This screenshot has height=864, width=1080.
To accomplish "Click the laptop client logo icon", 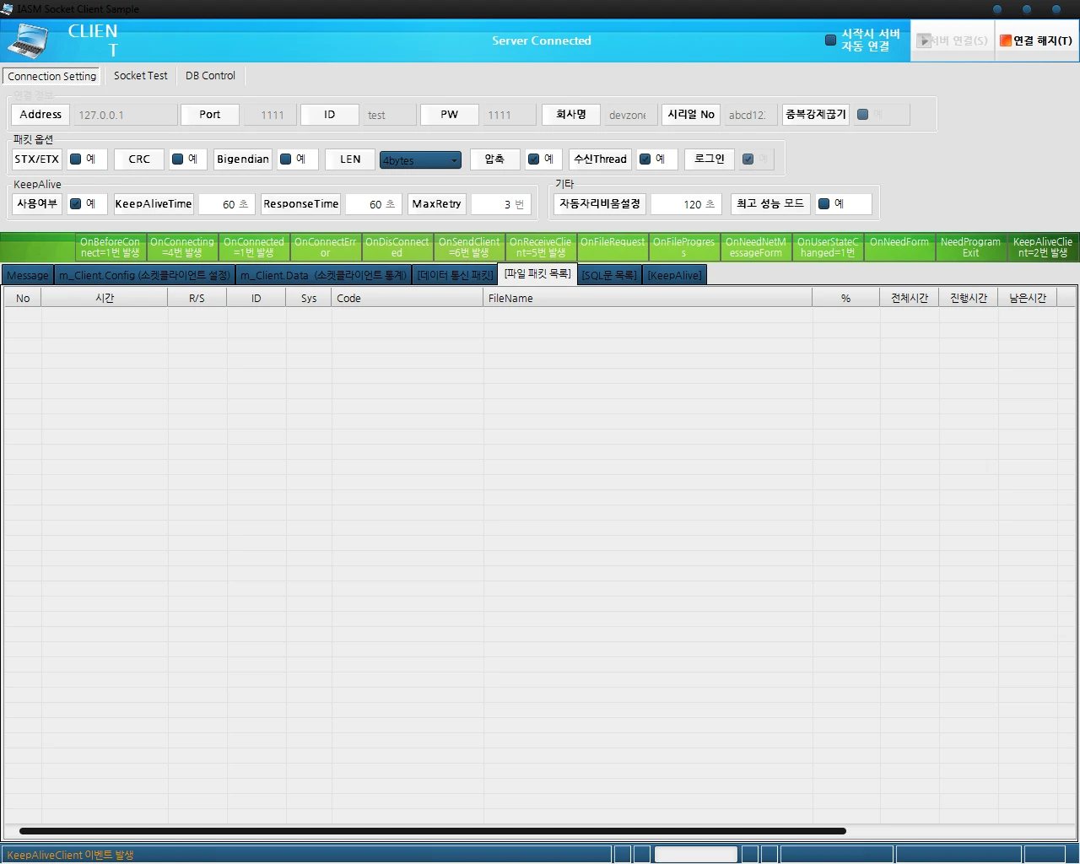I will pyautogui.click(x=28, y=40).
